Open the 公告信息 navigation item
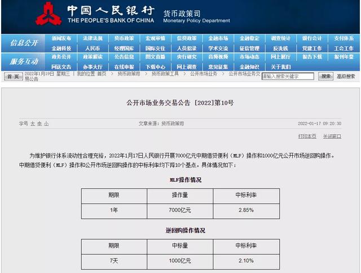The width and height of the screenshot is (361, 273). (124, 57)
